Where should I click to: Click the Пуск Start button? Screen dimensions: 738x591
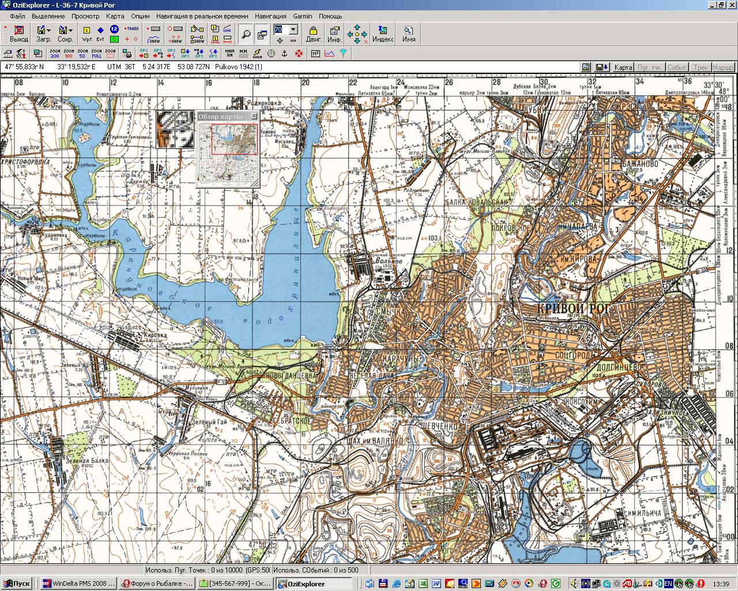click(17, 583)
